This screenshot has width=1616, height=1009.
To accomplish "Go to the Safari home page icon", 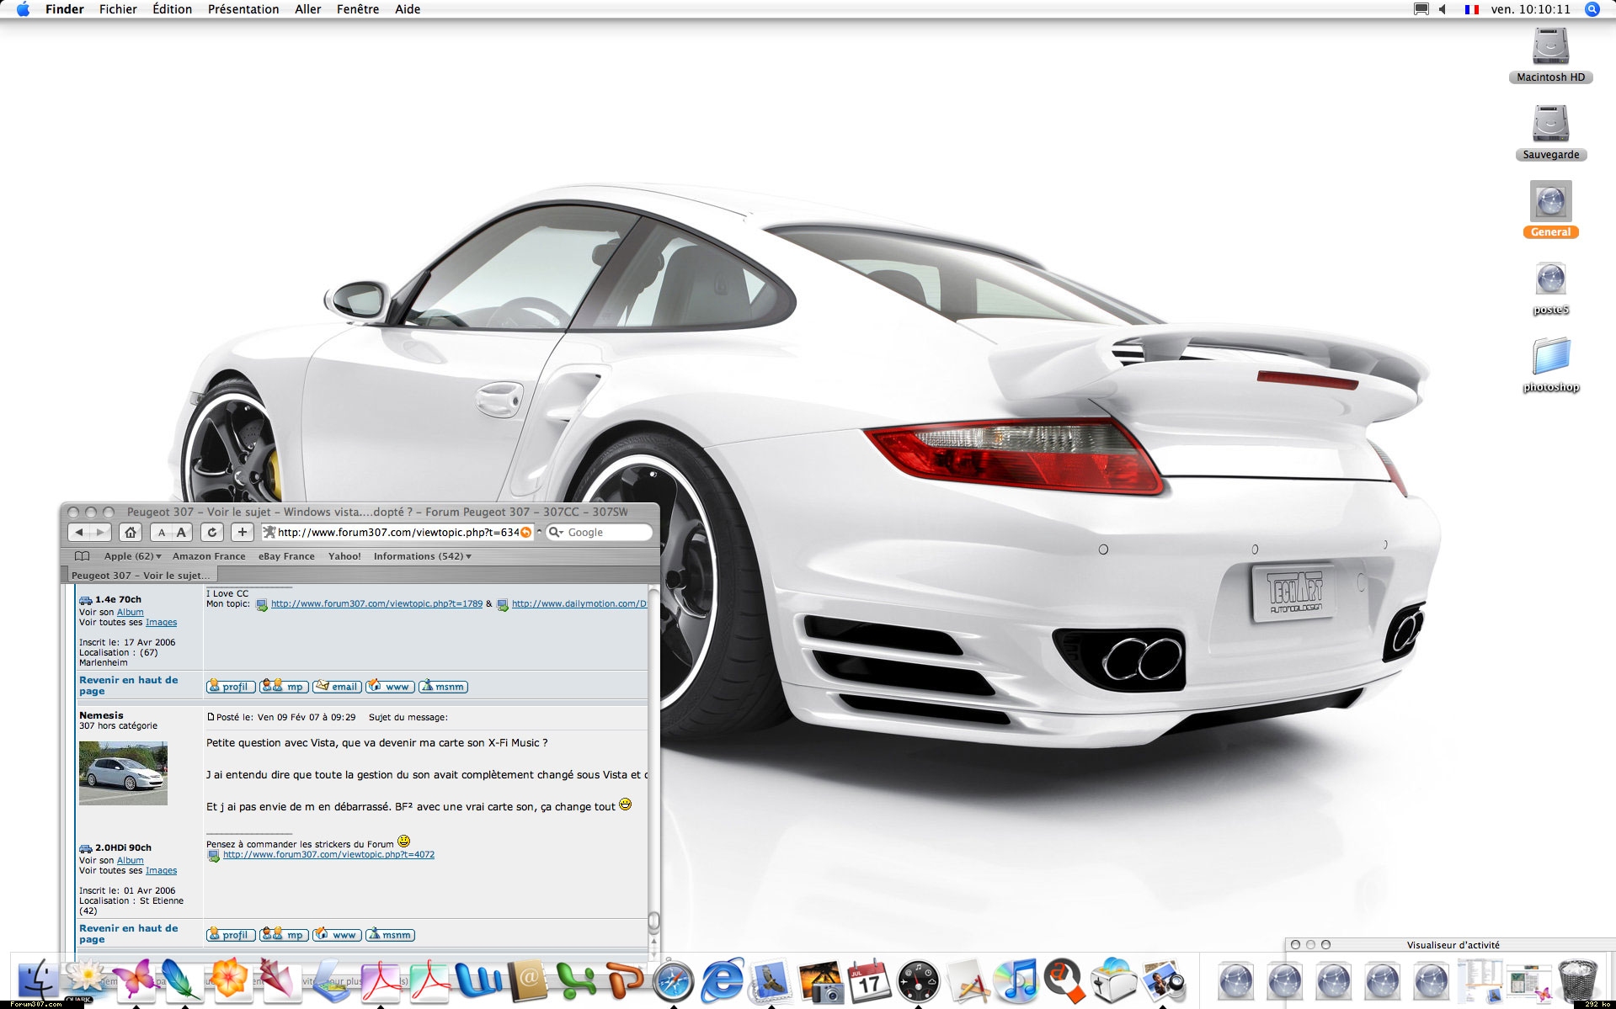I will coord(130,533).
